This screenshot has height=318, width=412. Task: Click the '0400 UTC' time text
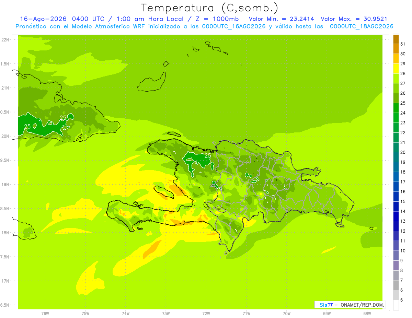click(89, 19)
